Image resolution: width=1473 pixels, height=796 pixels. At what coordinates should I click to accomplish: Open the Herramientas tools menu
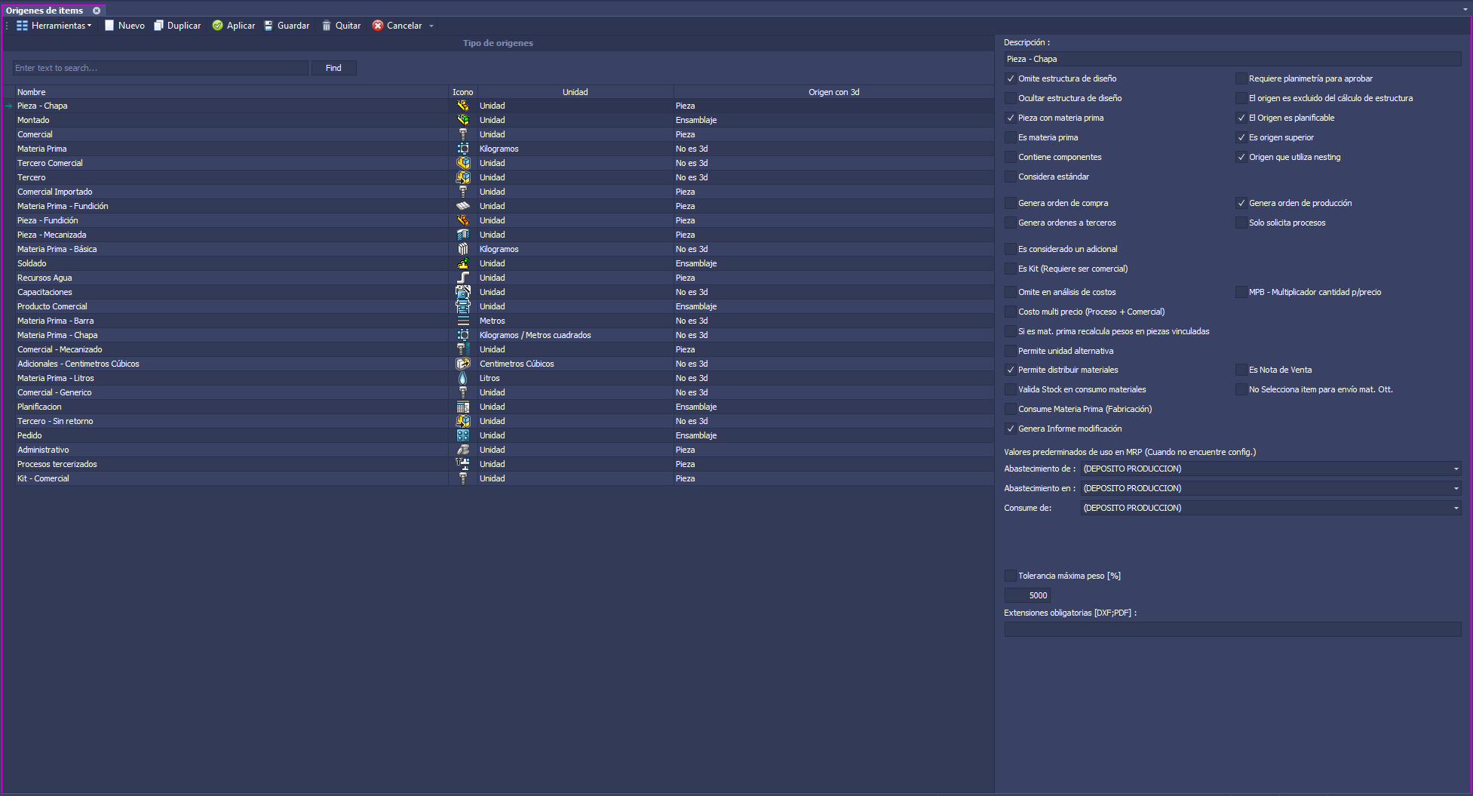54,26
